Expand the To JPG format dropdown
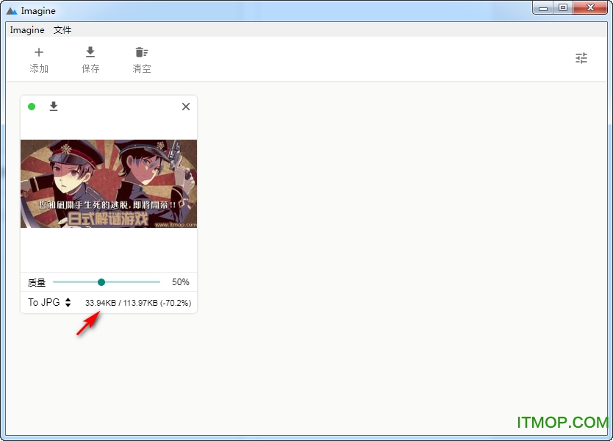Screen dimensions: 613x441 tap(49, 302)
